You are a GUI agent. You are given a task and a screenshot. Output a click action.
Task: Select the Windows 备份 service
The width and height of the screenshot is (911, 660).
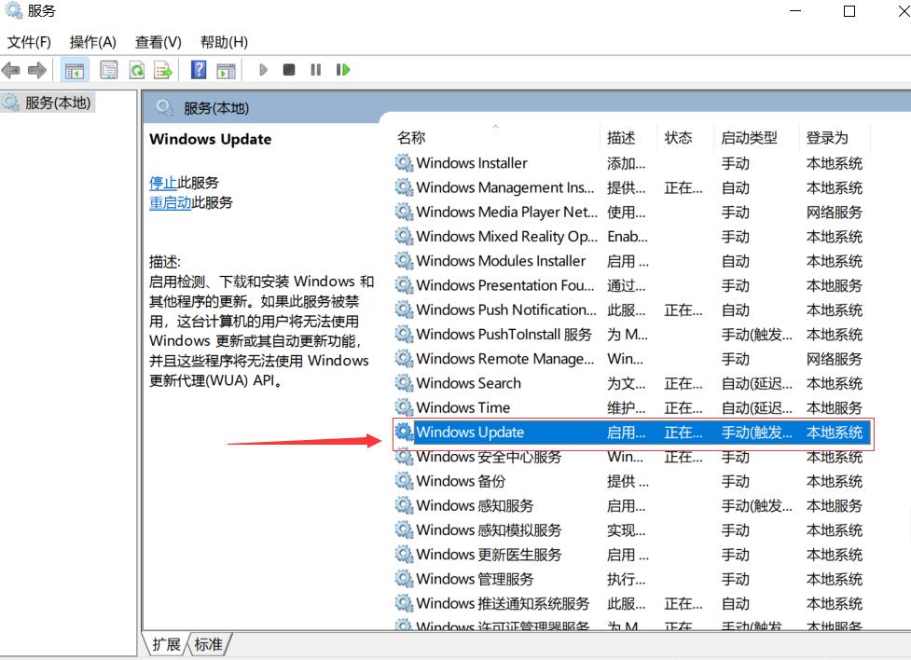click(632, 481)
